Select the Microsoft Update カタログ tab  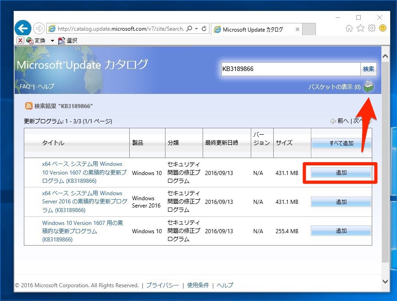click(x=253, y=29)
